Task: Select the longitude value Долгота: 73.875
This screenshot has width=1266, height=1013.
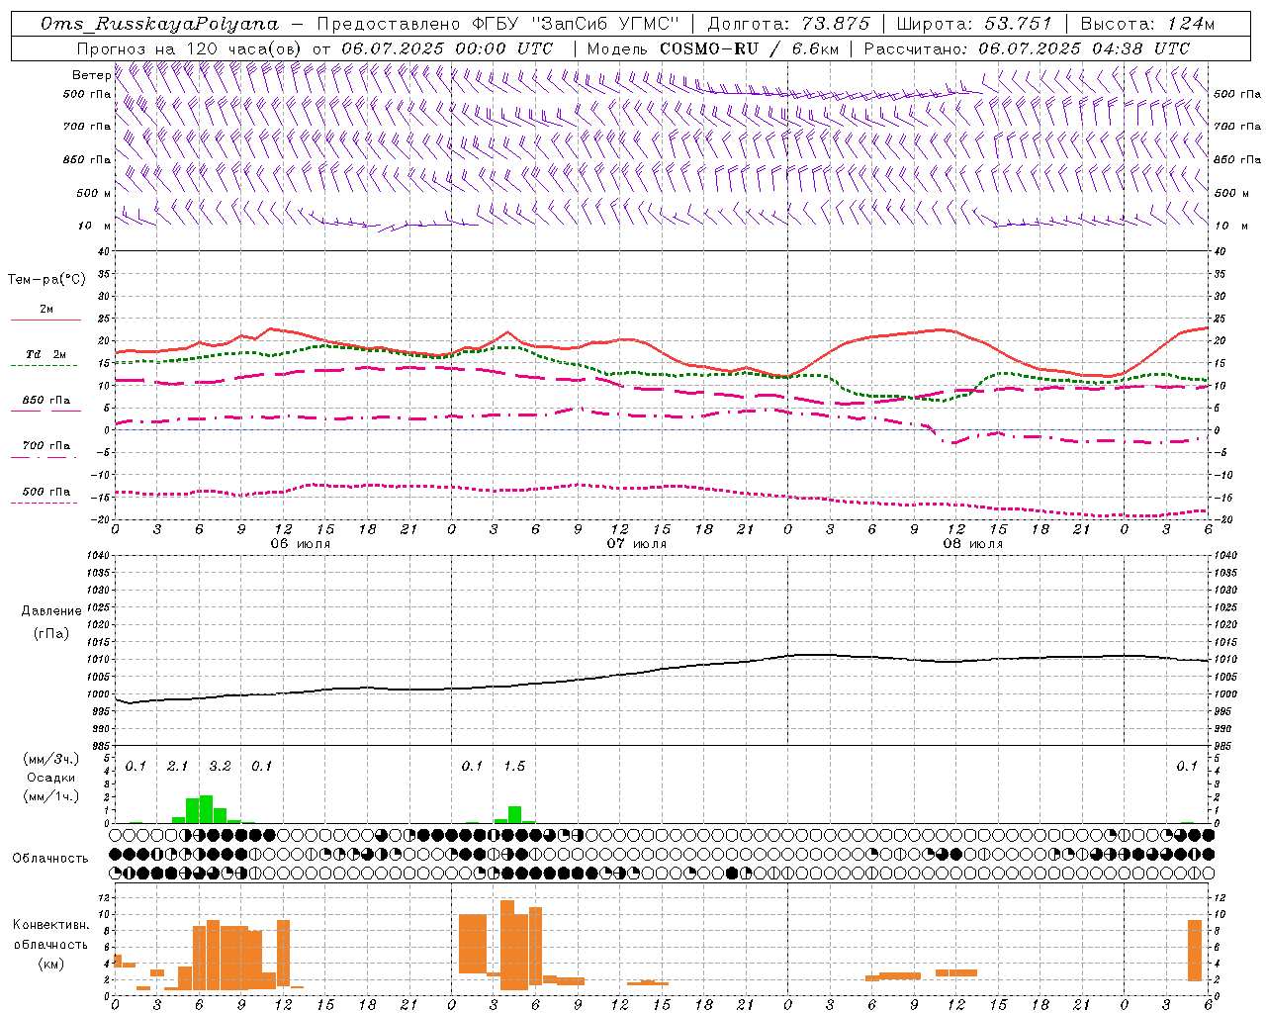Action: point(789,24)
